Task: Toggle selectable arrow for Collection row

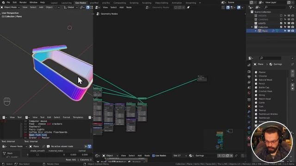Action: point(285,27)
